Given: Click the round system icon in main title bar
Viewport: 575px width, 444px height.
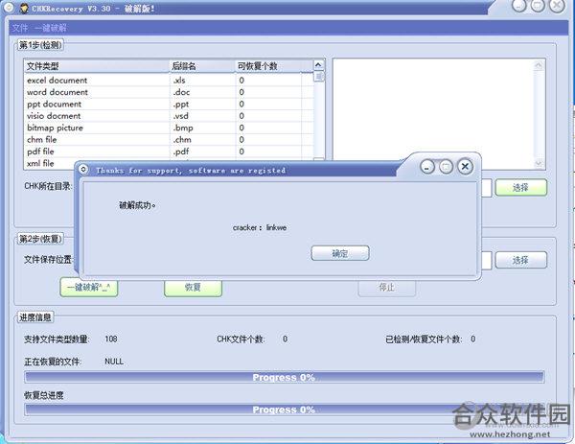Looking at the screenshot, I should [x=8, y=8].
